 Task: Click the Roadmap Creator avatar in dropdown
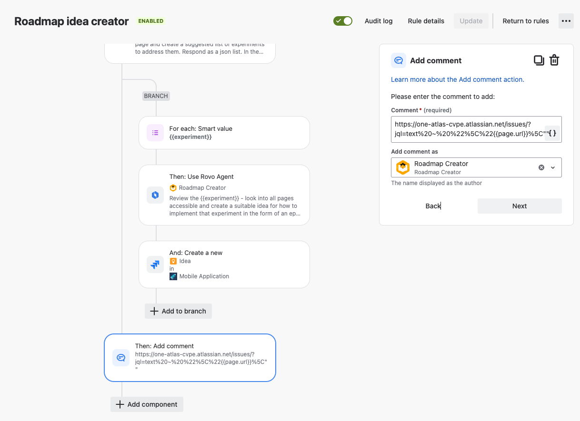pos(403,167)
